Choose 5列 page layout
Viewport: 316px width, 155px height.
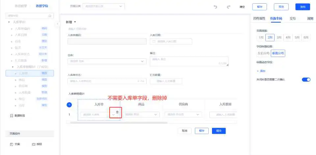click(297, 37)
